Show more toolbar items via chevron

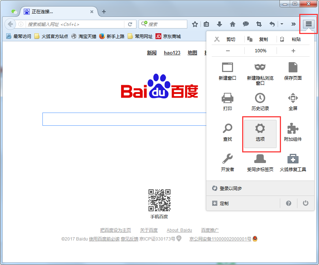point(293,24)
